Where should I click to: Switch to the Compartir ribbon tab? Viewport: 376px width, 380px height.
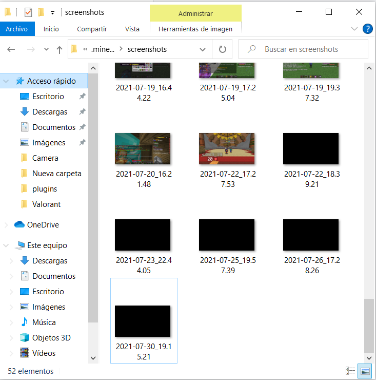pos(92,29)
